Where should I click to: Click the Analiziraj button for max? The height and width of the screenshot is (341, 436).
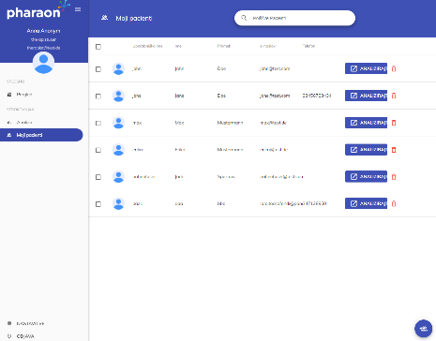pos(366,123)
